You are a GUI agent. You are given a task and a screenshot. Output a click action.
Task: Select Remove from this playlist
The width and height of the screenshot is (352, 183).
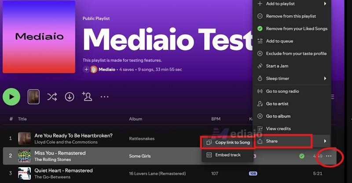click(x=292, y=16)
